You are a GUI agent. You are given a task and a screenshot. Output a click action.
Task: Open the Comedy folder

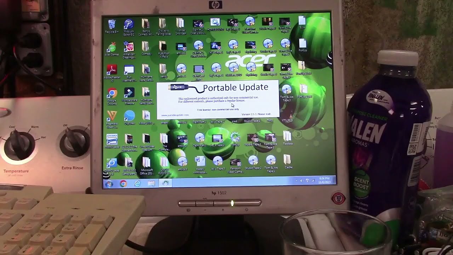coord(145,47)
